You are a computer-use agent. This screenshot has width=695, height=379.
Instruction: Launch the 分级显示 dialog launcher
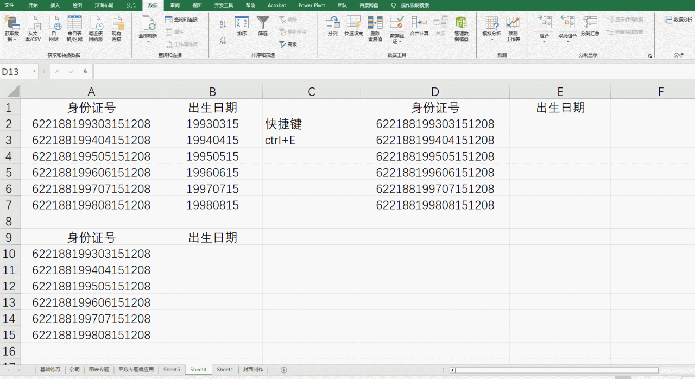(650, 56)
